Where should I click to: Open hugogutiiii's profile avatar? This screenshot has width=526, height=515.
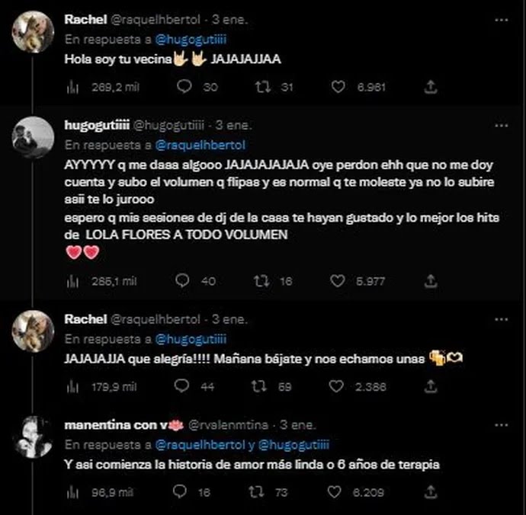pyautogui.click(x=33, y=137)
